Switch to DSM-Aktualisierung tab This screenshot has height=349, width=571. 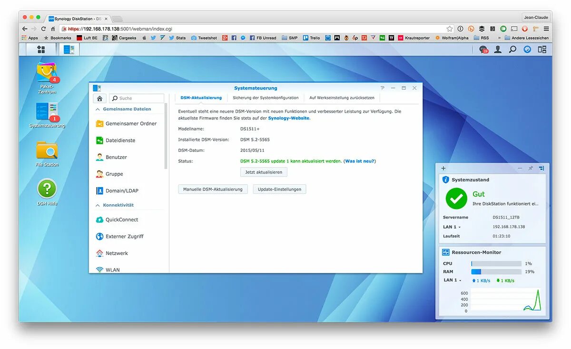pos(201,98)
